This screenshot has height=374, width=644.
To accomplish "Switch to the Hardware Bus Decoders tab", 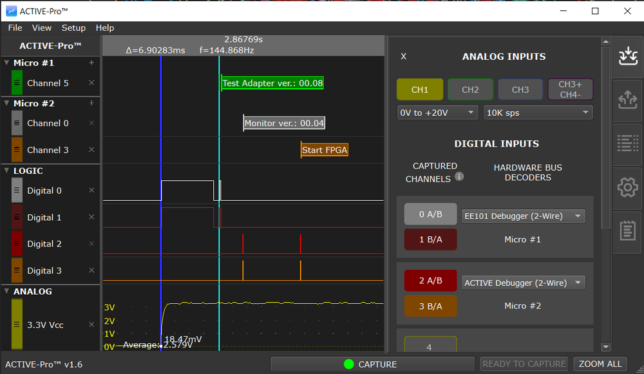I will point(527,173).
